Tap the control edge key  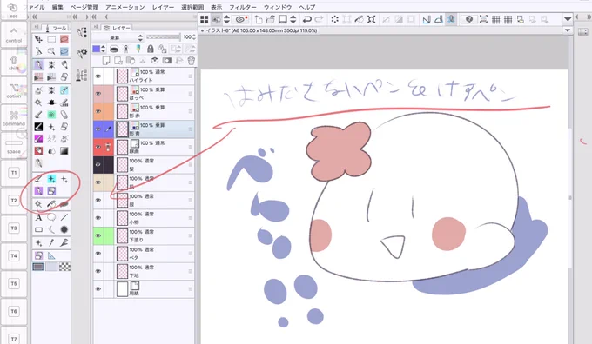[x=14, y=34]
